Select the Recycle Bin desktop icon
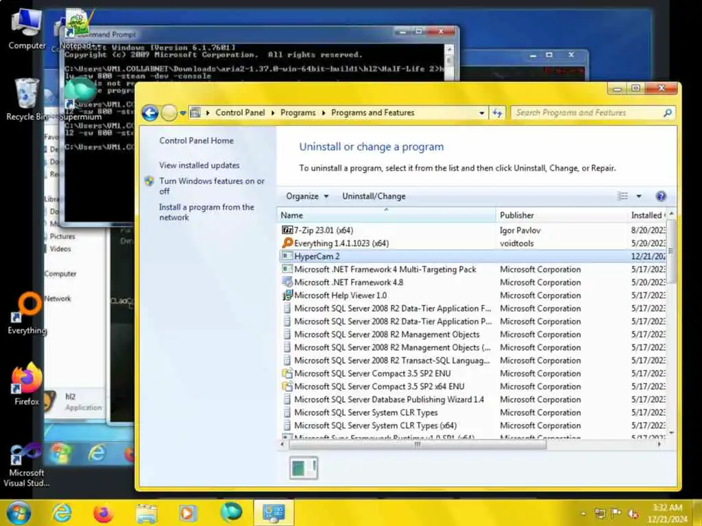Viewport: 702px width, 526px height. point(27,99)
